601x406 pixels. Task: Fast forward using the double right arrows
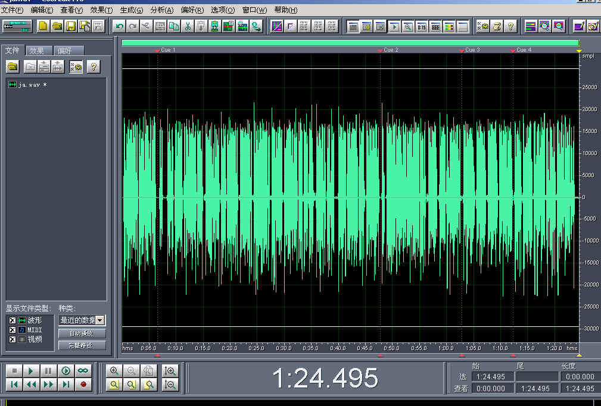point(48,385)
